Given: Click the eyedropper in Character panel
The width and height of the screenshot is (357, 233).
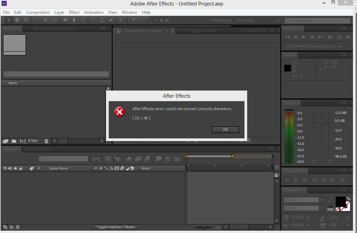Looking at the screenshot, I should 330,200.
